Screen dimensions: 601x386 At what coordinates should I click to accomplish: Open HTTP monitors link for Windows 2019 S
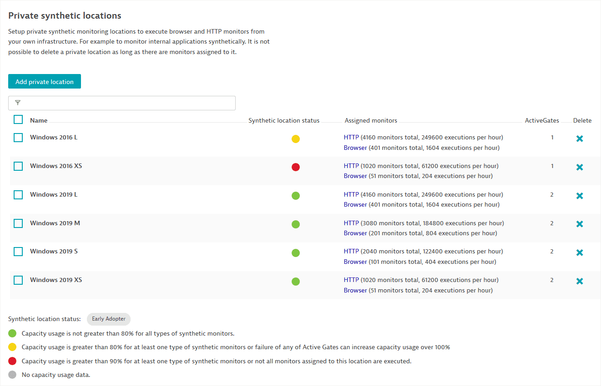point(351,251)
